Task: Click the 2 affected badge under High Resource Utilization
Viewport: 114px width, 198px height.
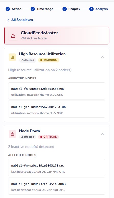Action: [28, 60]
